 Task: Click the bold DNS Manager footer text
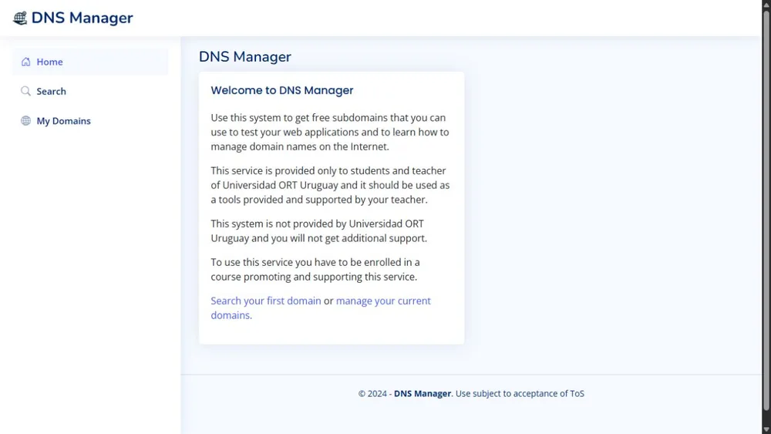(422, 393)
